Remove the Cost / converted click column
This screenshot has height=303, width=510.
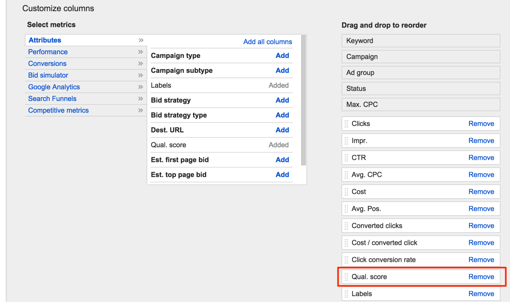481,243
